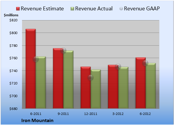This screenshot has width=174, height=125.
Task: Select the green actual bar for 3-2012
Action: point(123,88)
